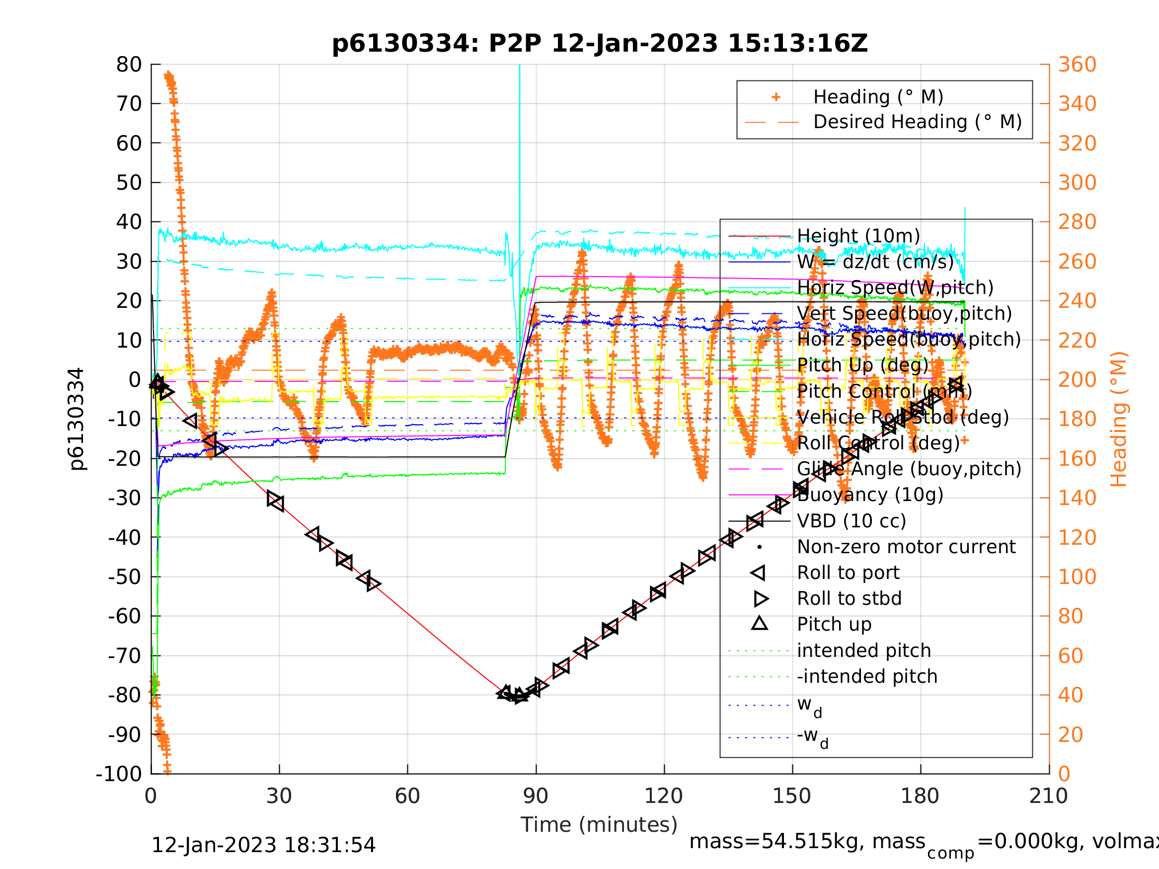Click the 'mass=54.515kg' footer text
Viewport: 1159px width, 869px height.
coord(775,842)
